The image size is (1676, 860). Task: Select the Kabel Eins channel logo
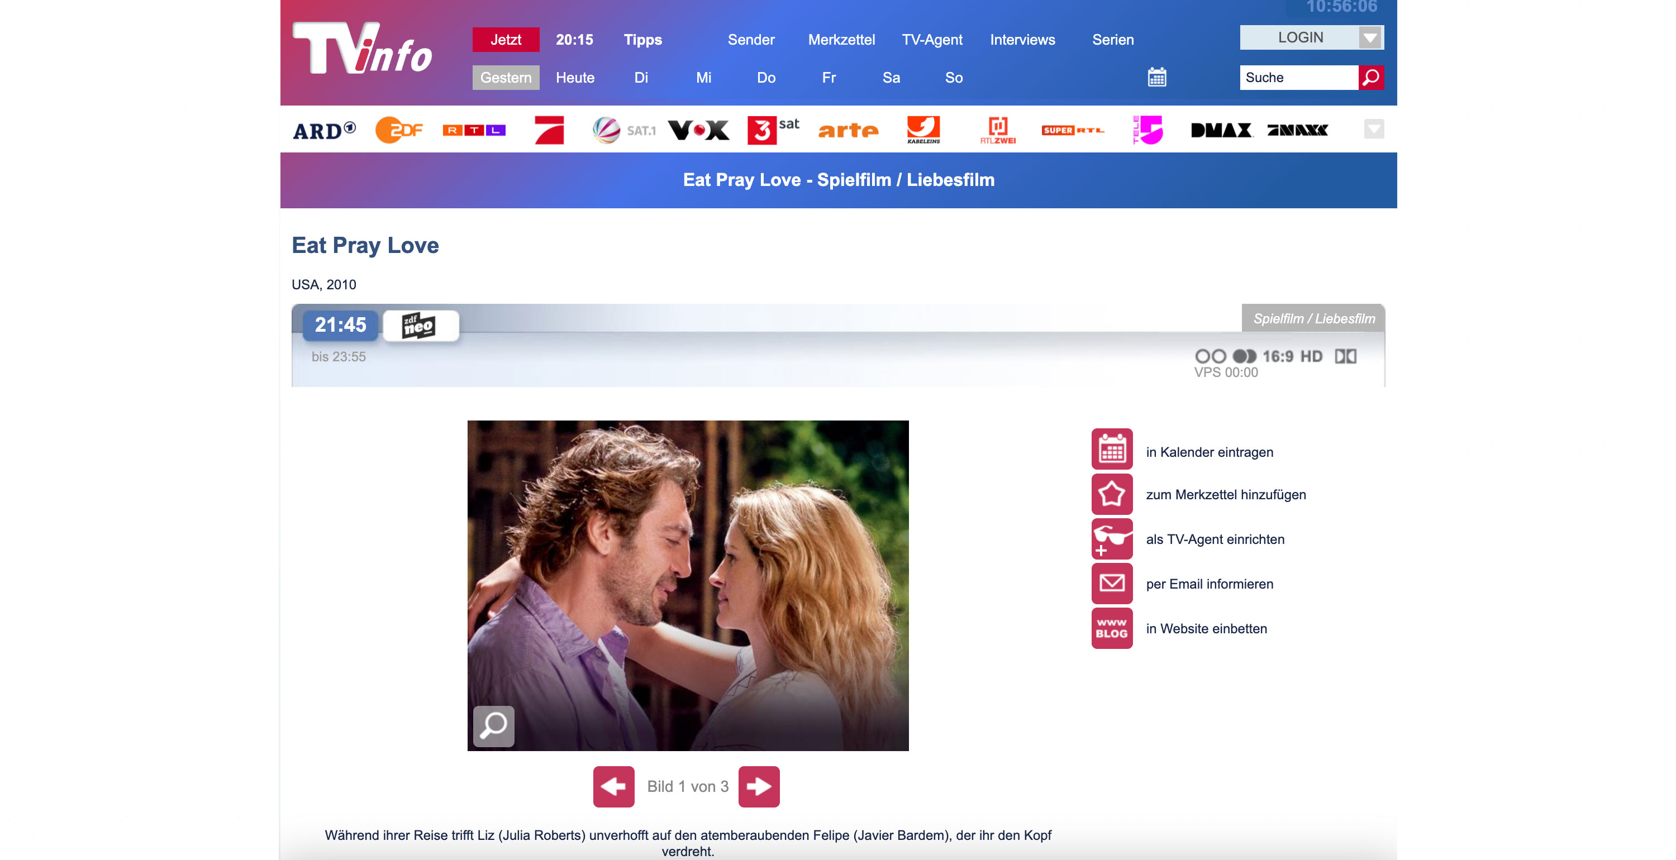point(923,130)
